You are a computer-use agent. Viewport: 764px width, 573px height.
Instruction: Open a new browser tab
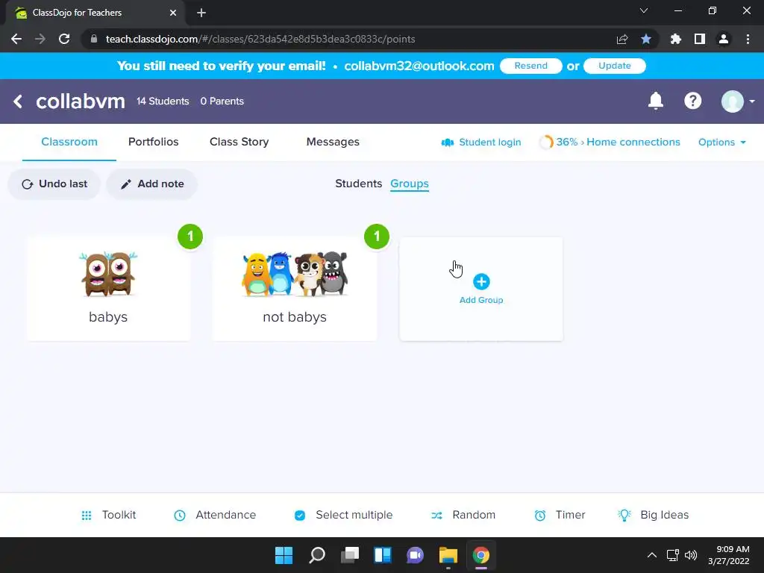(201, 13)
